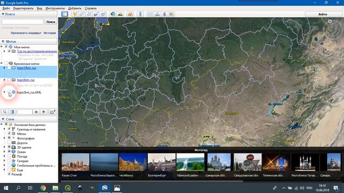
Task: Expand the Фотографии layer node
Action: (x=4, y=138)
